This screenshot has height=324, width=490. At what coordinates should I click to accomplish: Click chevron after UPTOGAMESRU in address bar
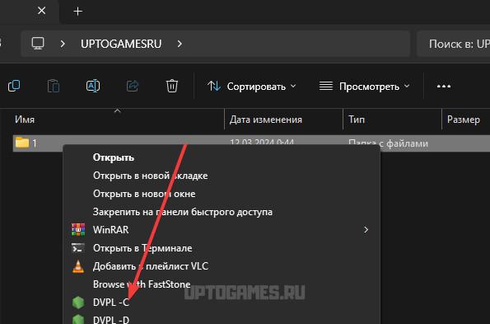(180, 44)
